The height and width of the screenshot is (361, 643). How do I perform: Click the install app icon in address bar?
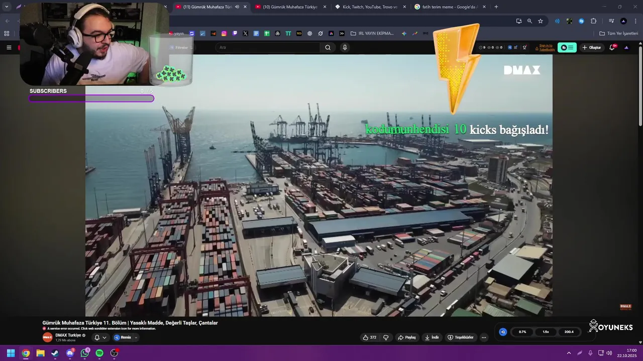[x=519, y=21]
